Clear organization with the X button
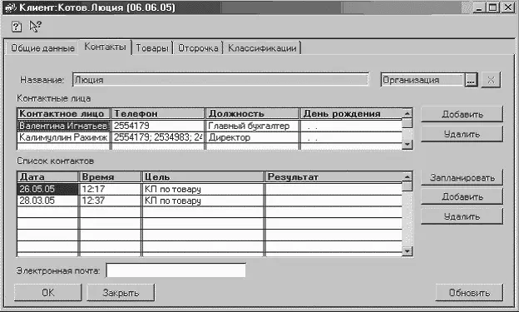 click(491, 80)
